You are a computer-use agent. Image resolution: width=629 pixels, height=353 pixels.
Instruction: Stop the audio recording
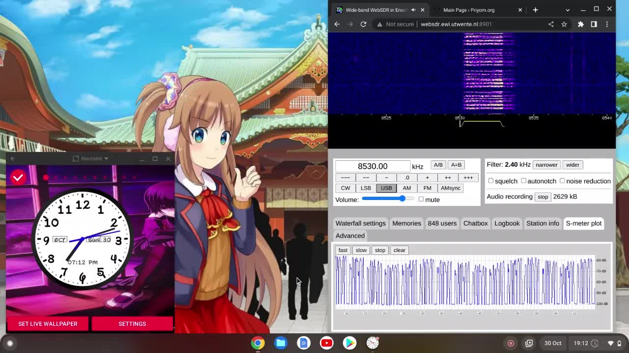point(543,197)
